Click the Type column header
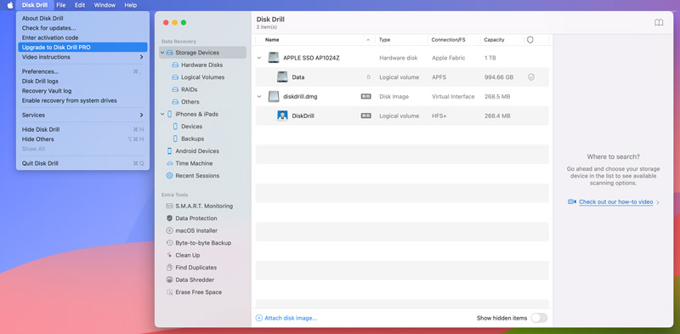The width and height of the screenshot is (680, 334). [x=385, y=40]
